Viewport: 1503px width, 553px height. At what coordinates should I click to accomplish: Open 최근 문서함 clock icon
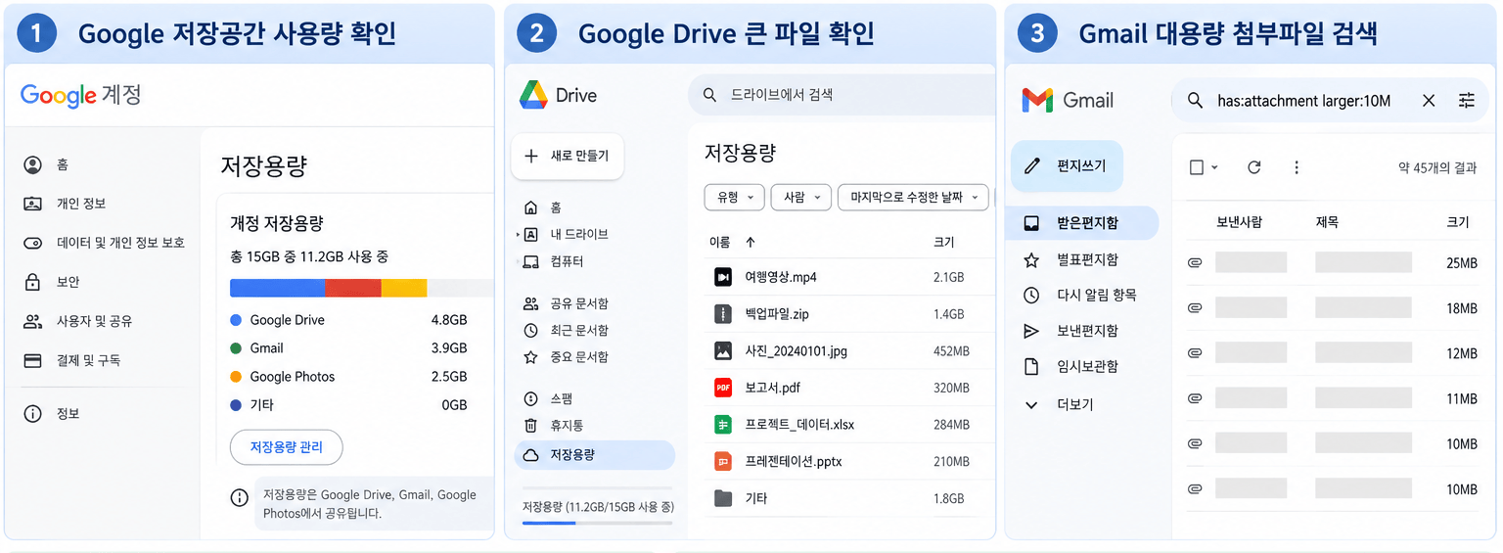[x=531, y=331]
